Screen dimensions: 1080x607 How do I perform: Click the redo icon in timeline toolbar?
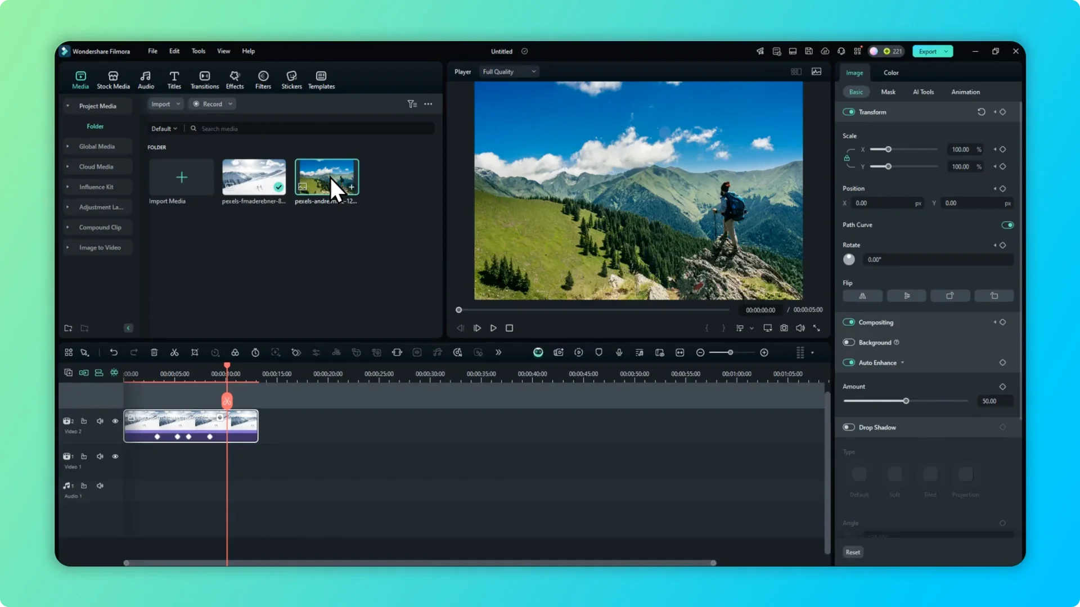click(x=134, y=352)
